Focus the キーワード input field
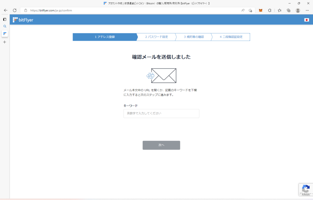 point(161,114)
